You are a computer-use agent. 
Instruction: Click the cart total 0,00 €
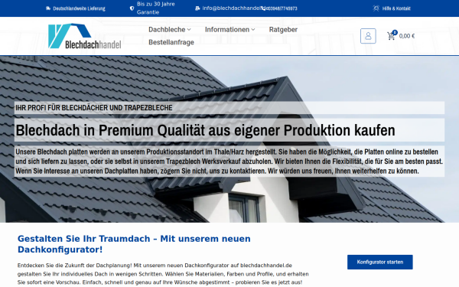(407, 36)
